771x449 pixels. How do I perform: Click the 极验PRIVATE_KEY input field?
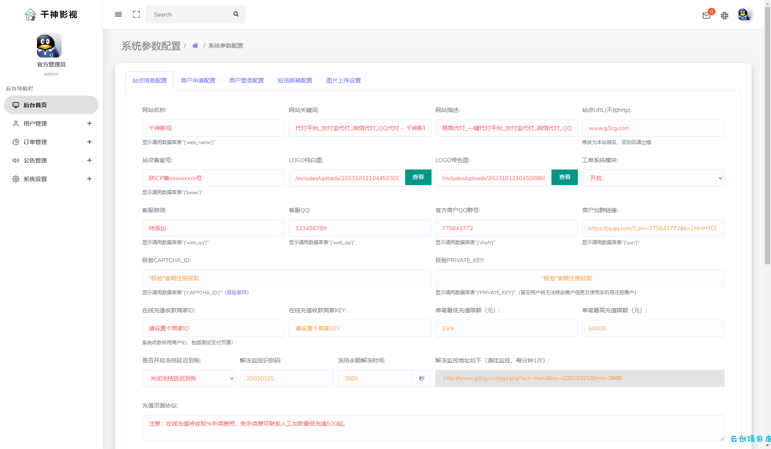click(580, 278)
